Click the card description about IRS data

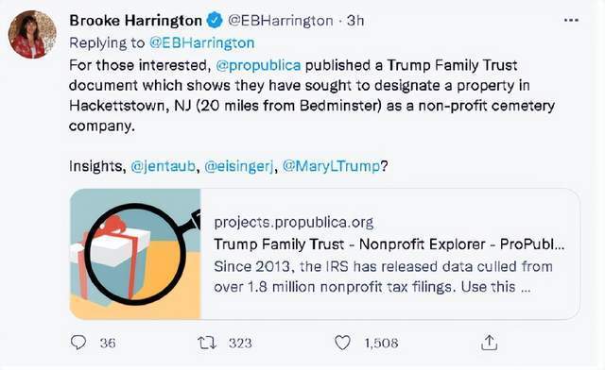[x=384, y=277]
